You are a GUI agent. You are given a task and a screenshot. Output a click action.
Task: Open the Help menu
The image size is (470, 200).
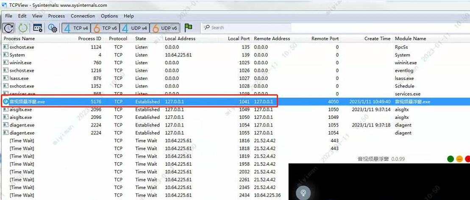click(128, 16)
